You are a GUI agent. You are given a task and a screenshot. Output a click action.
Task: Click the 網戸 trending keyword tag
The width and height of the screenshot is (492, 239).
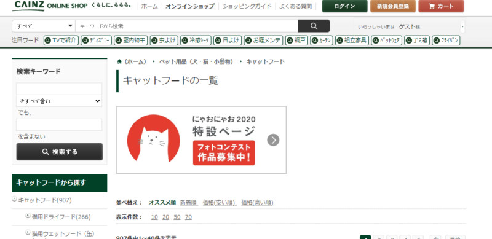coord(296,41)
